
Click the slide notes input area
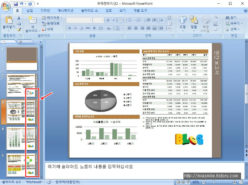[144, 170]
